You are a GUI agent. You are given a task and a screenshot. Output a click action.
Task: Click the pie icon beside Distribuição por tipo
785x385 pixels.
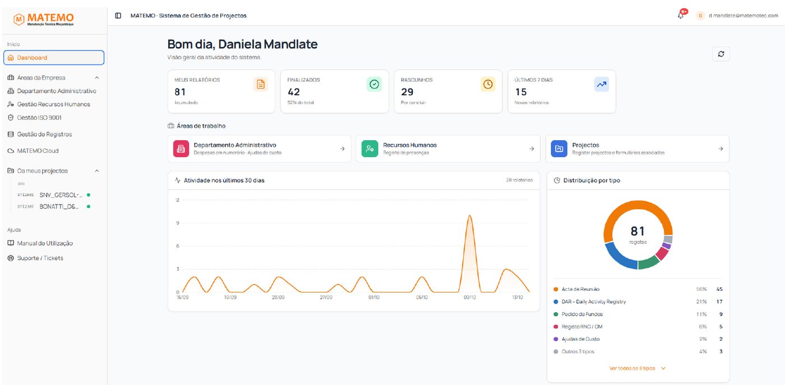[557, 180]
